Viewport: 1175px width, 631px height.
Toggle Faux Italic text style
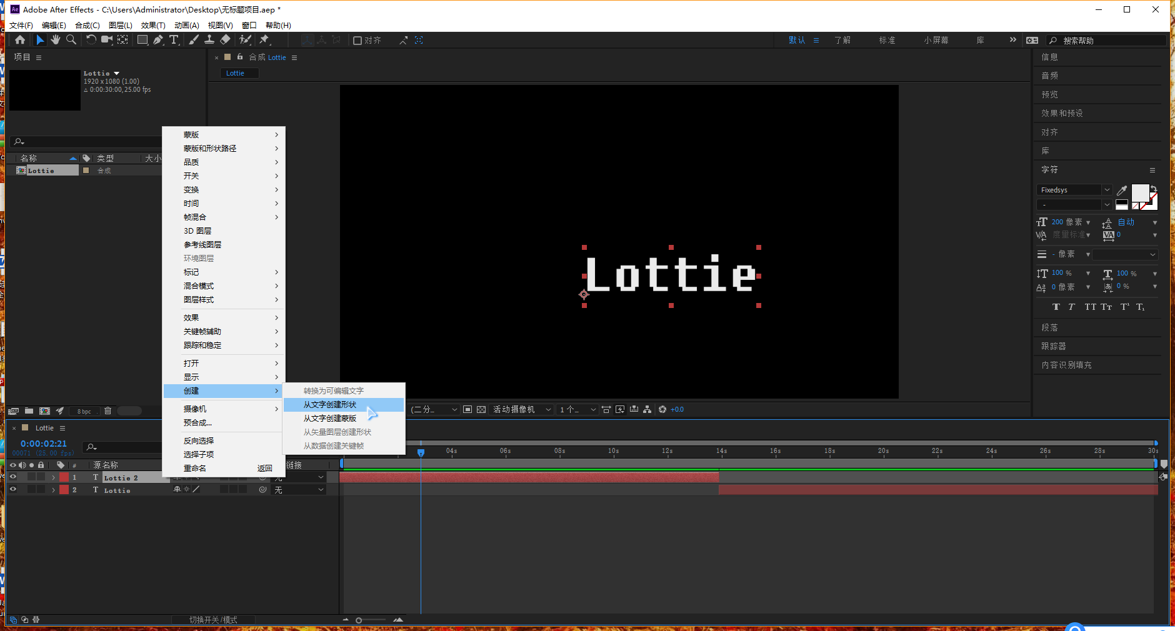click(1071, 307)
